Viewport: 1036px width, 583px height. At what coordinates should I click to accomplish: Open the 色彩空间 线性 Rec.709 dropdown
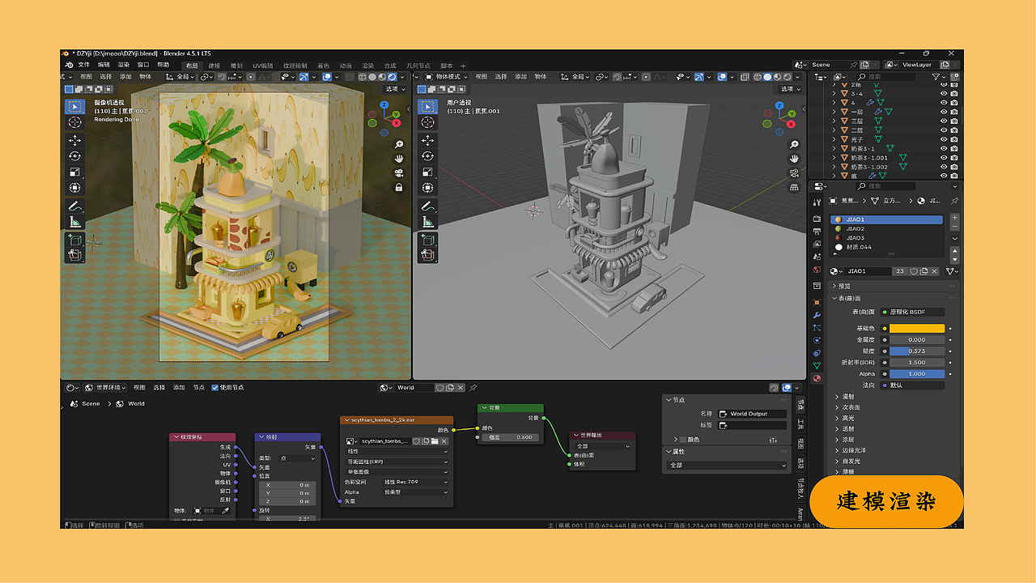(x=416, y=482)
